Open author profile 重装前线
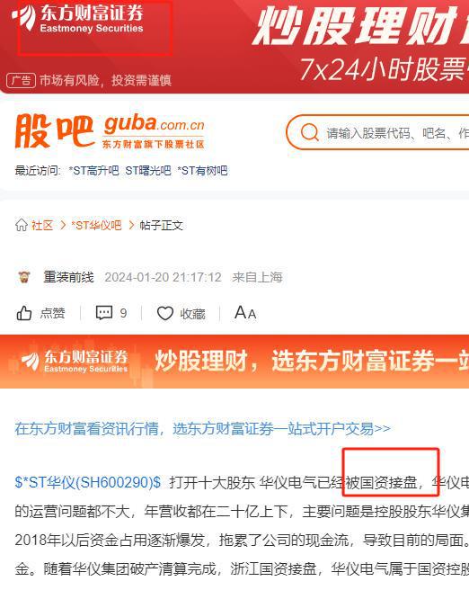Screen dimensions: 469x608 (x=68, y=277)
